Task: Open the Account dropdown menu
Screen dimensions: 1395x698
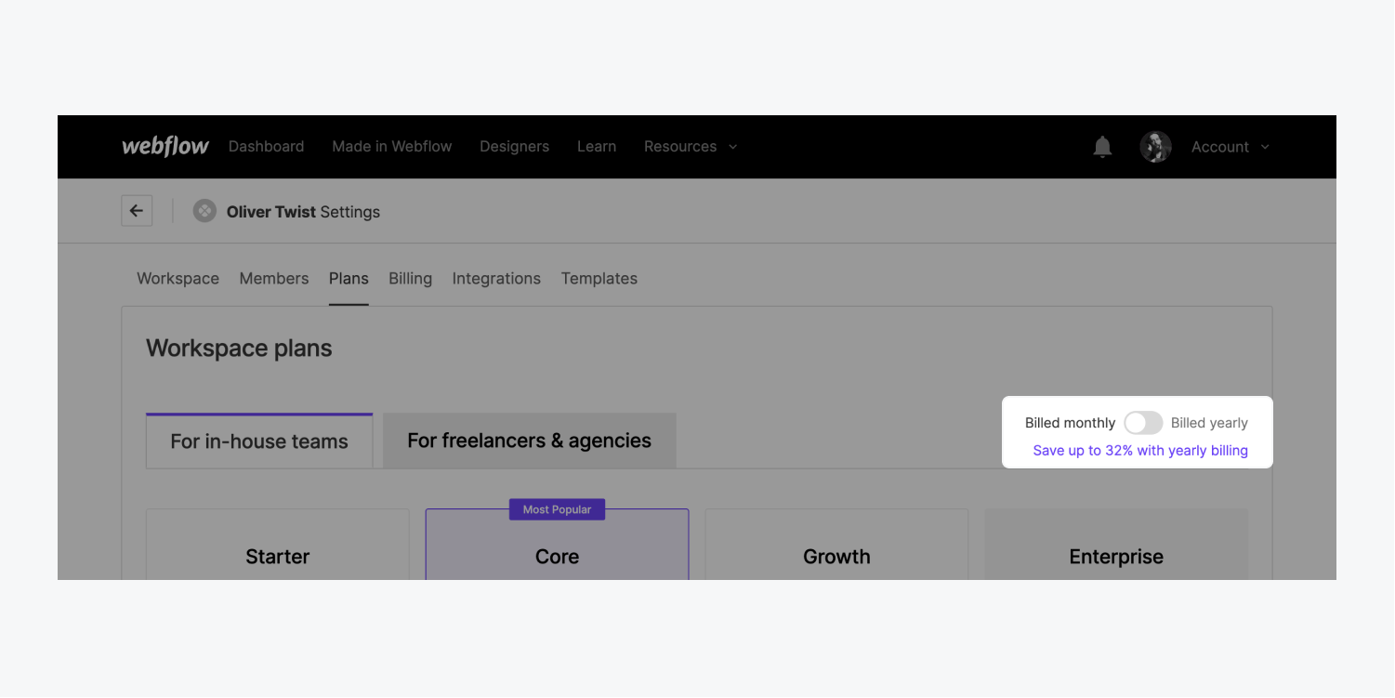Action: point(1230,147)
